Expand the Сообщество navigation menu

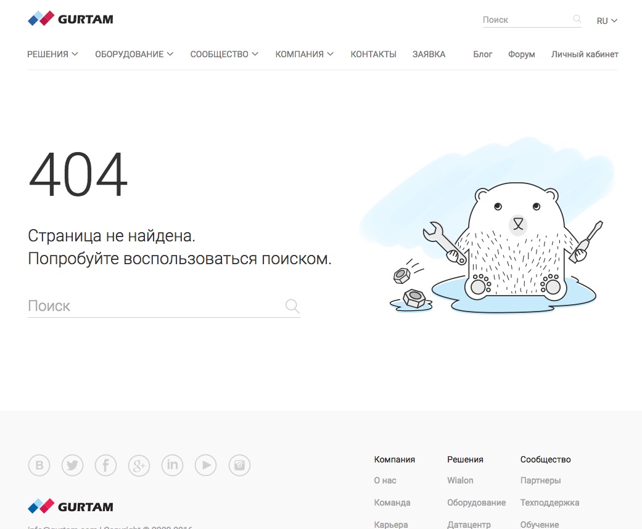pyautogui.click(x=224, y=54)
